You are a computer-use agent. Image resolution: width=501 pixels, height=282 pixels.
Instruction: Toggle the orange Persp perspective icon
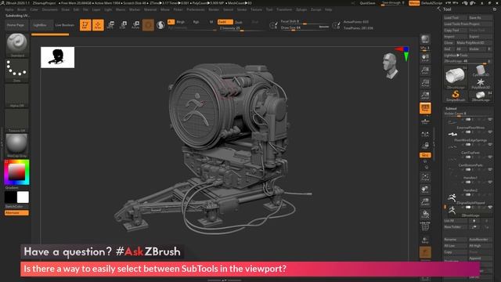[425, 108]
